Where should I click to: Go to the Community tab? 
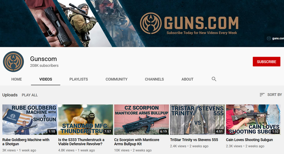tap(116, 79)
